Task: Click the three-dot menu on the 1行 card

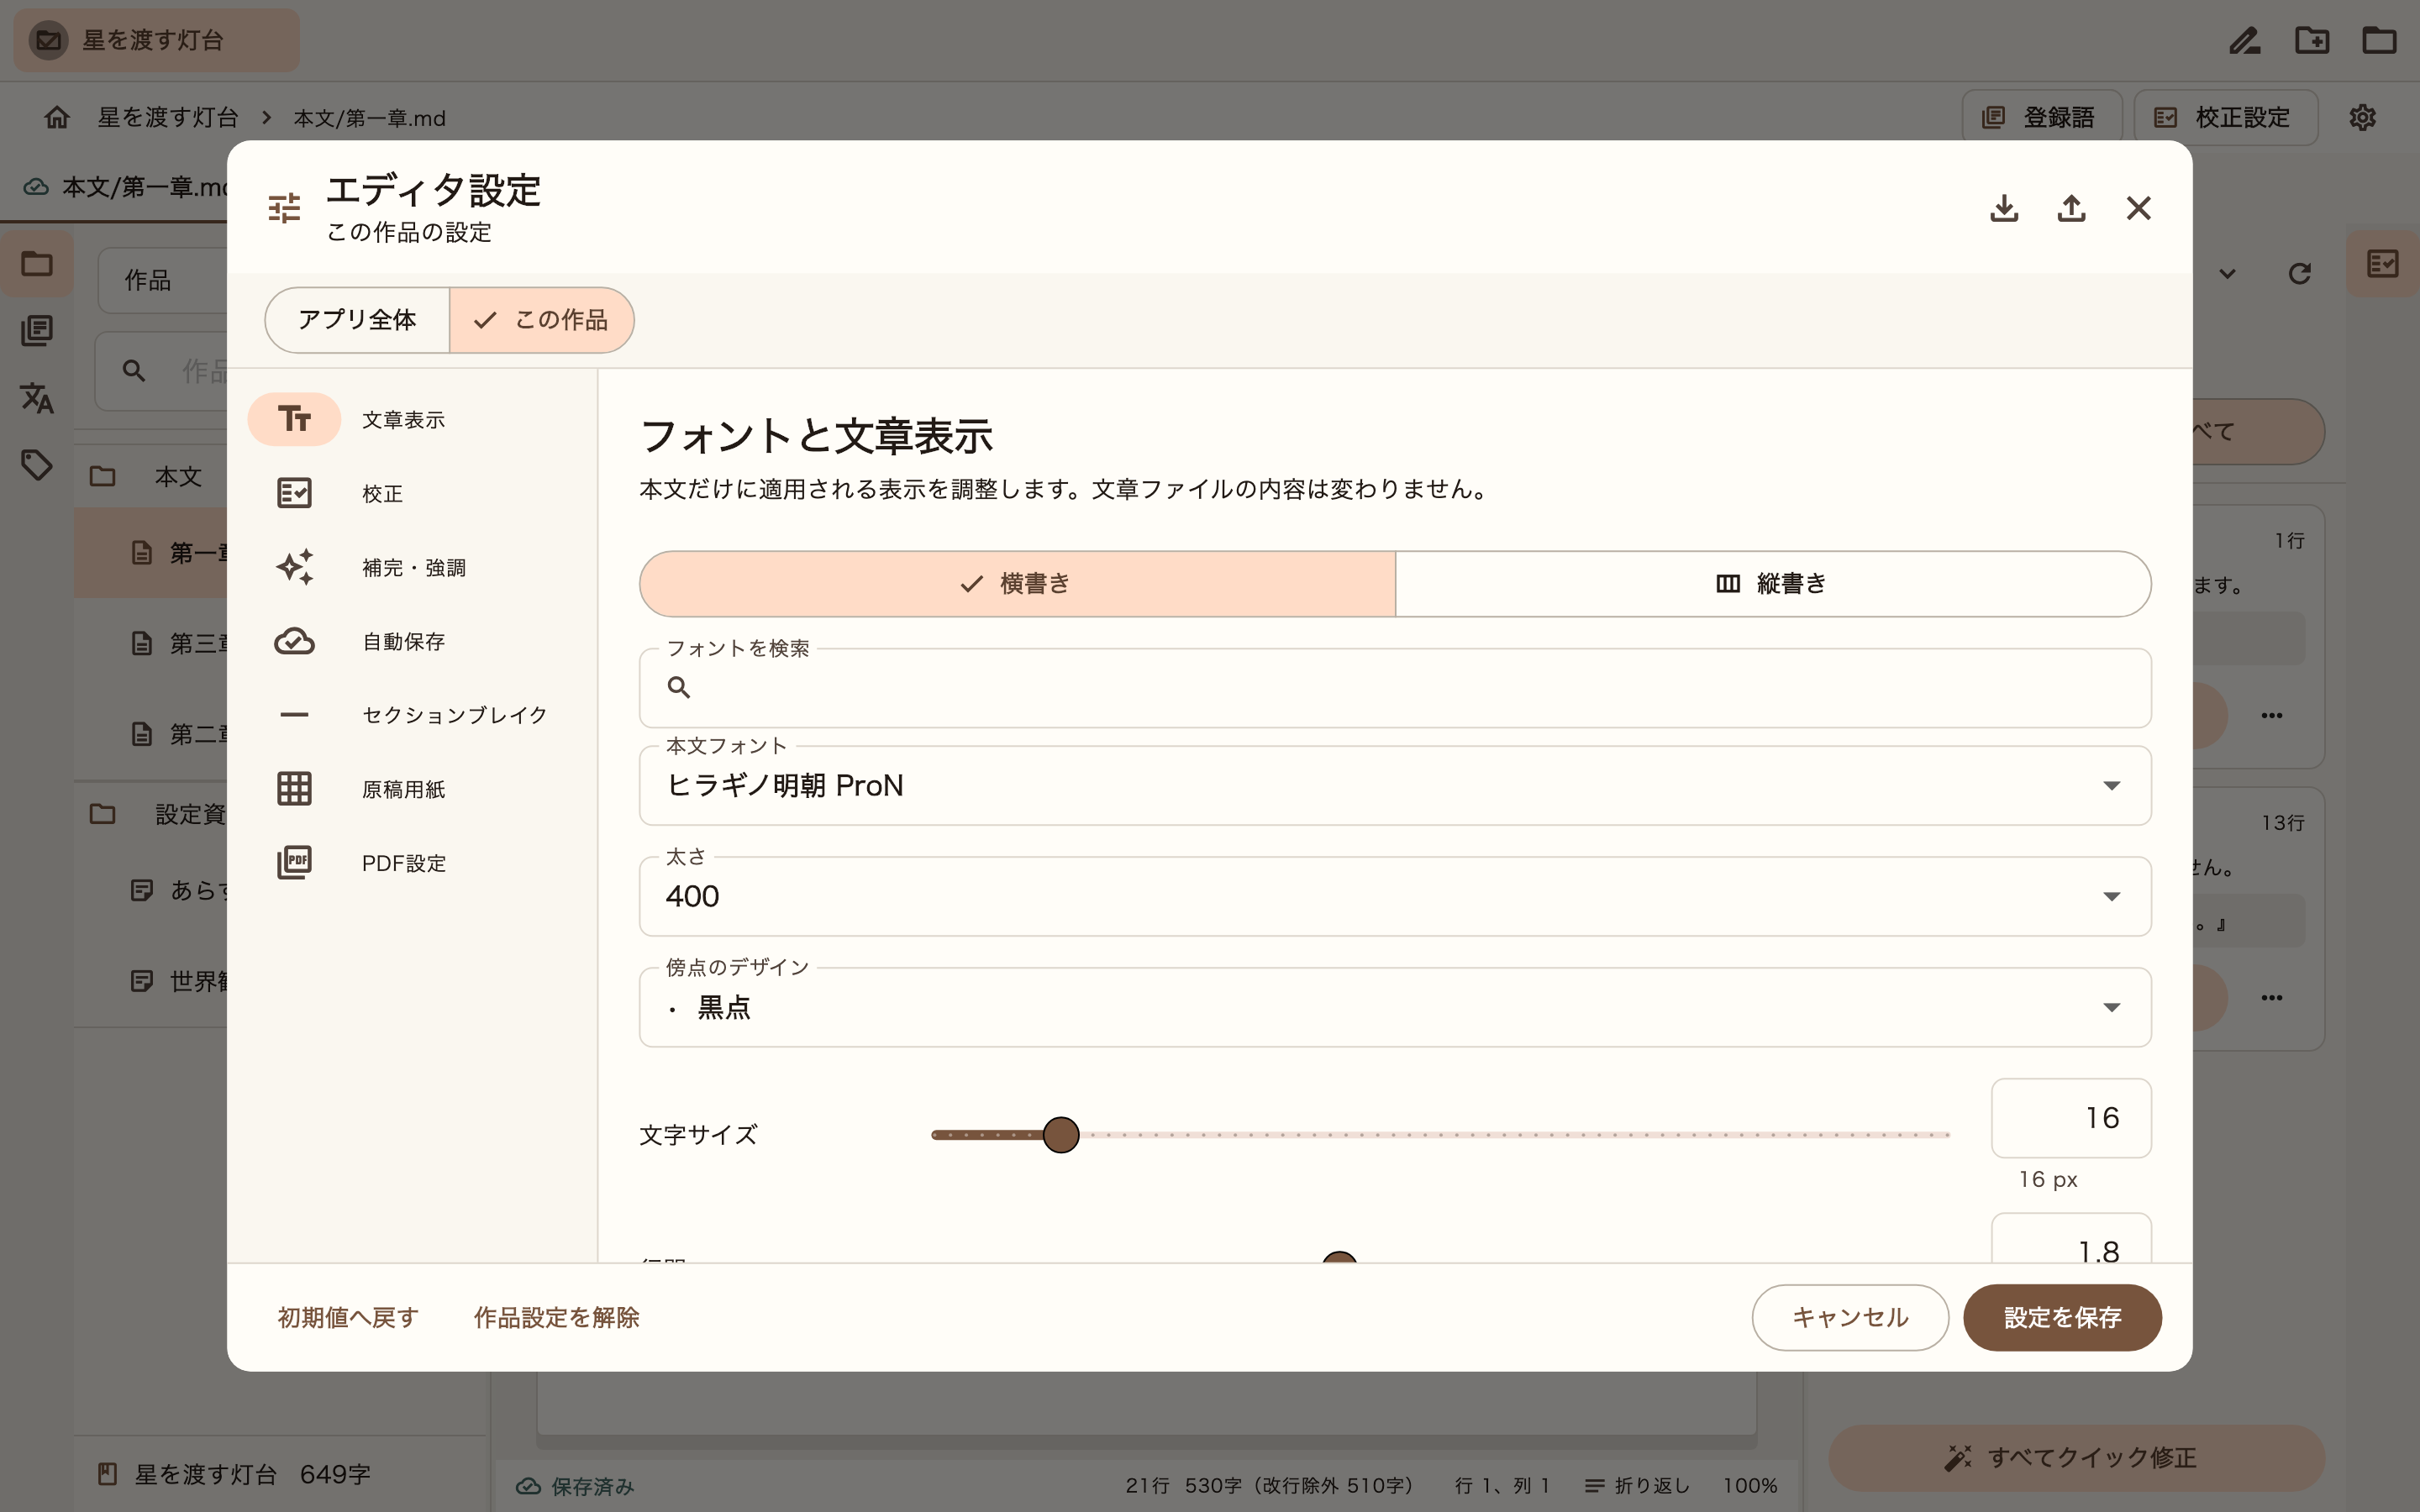Action: point(2272,716)
